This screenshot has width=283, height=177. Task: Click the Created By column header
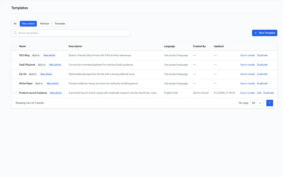(x=199, y=46)
